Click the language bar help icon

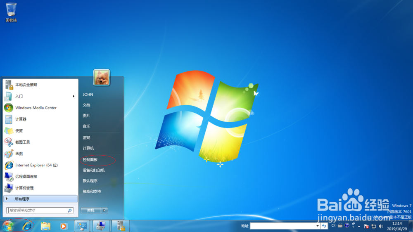click(347, 225)
